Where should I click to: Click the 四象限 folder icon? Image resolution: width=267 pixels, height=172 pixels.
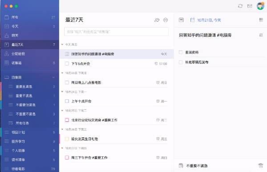[x=7, y=77]
